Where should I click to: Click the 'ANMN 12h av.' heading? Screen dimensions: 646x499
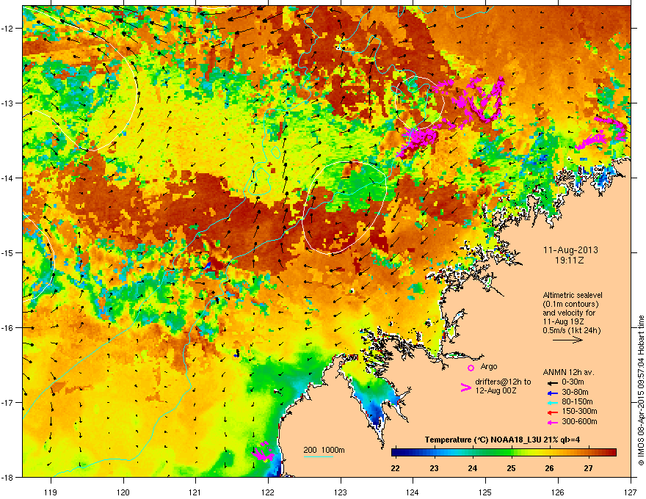(x=568, y=372)
